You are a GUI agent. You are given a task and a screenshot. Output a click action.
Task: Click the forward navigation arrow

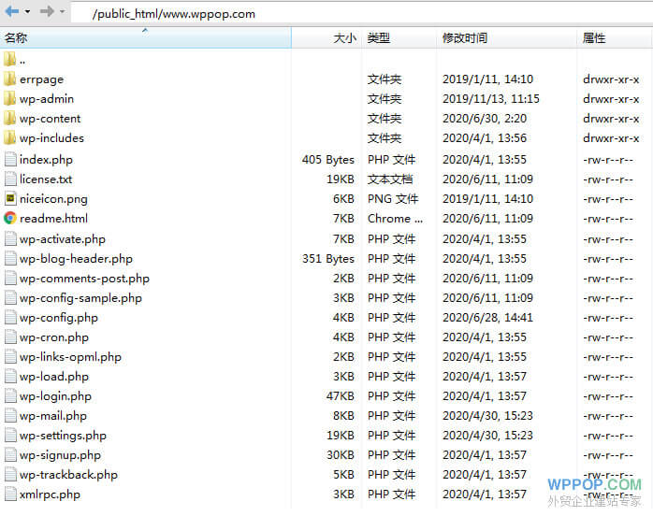(x=46, y=12)
